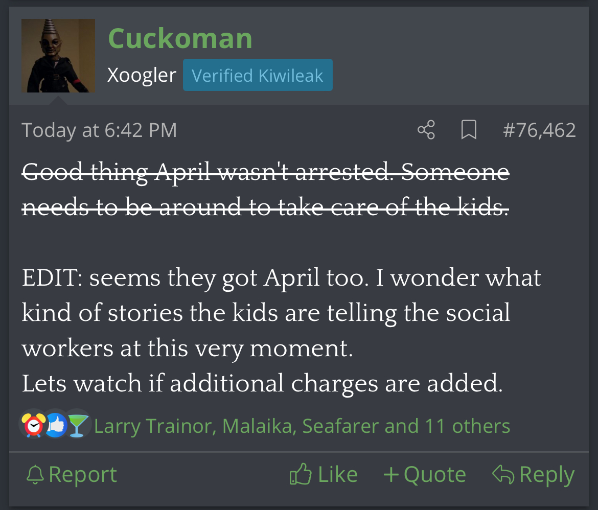Click the Today at 6:42 PM timestamp

(x=99, y=130)
